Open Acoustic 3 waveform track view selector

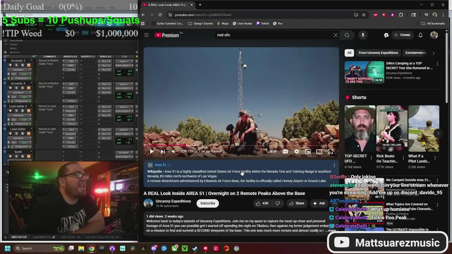(19, 69)
